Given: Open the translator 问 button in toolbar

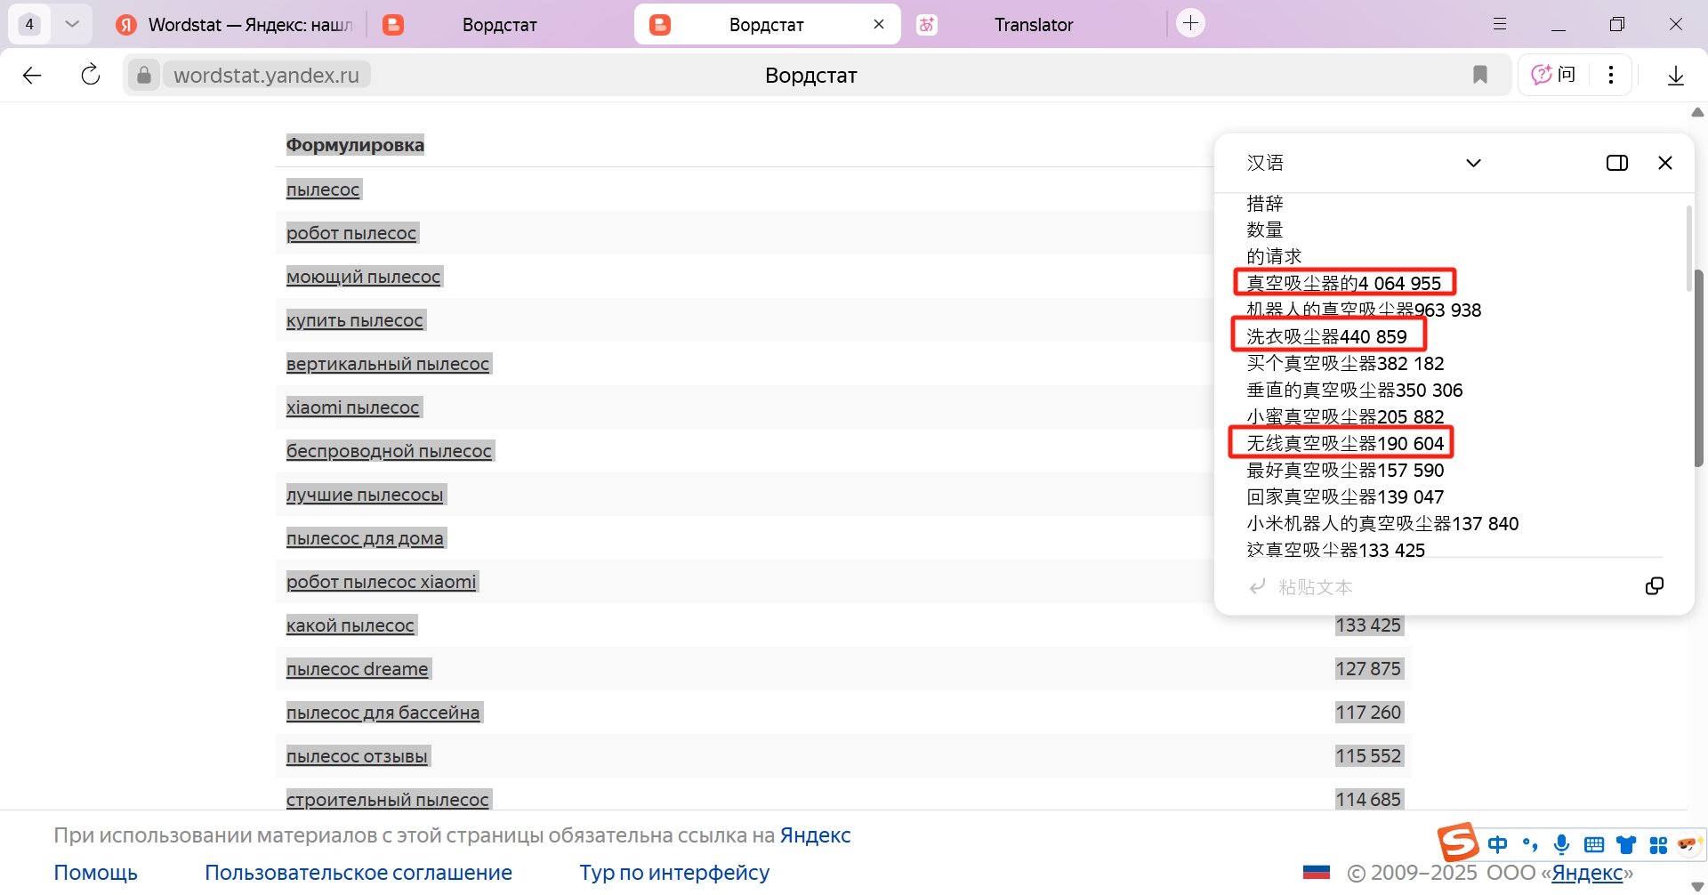Looking at the screenshot, I should [1554, 75].
